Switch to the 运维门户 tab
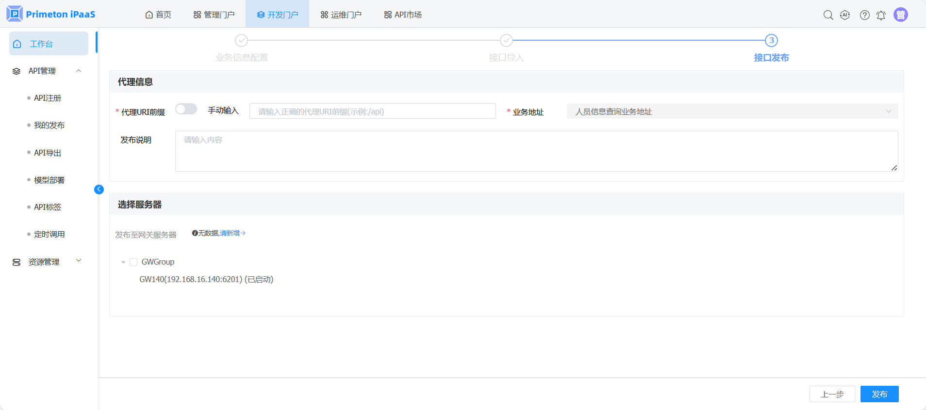Viewport: 926px width, 410px height. pyautogui.click(x=341, y=15)
